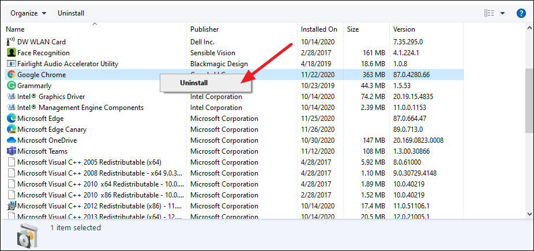Click the Visual C++ 2012 Redistributable icon
This screenshot has width=534, height=251.
pyautogui.click(x=11, y=206)
